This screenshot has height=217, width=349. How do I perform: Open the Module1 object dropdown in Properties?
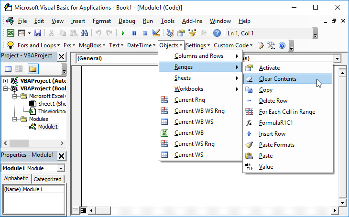tap(61, 168)
